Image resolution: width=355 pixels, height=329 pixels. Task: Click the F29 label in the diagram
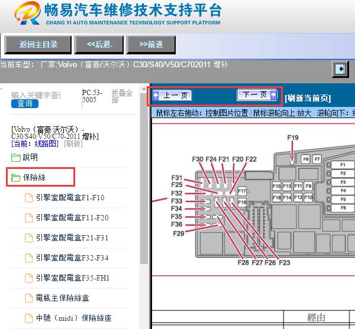[179, 233]
